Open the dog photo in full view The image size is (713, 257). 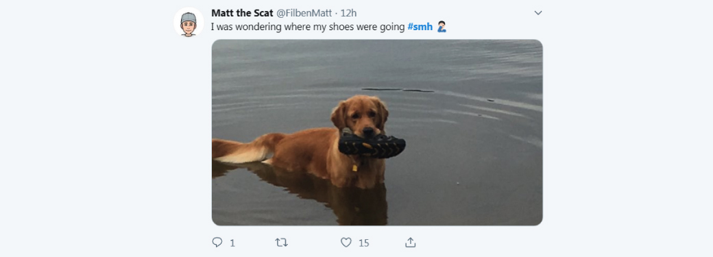pyautogui.click(x=377, y=132)
